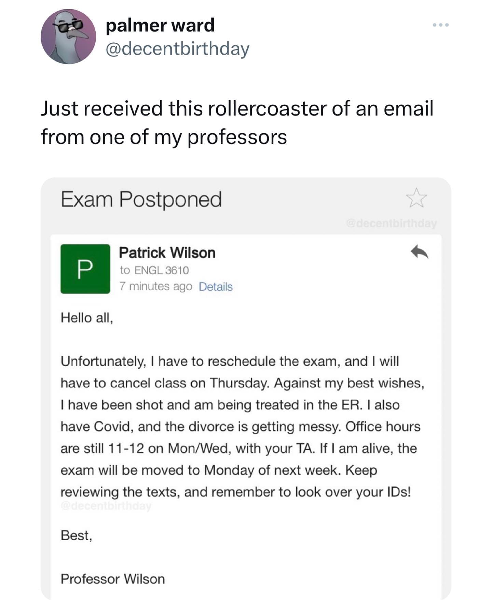The height and width of the screenshot is (614, 492).
Task: Click the reply arrow icon
Action: (419, 253)
